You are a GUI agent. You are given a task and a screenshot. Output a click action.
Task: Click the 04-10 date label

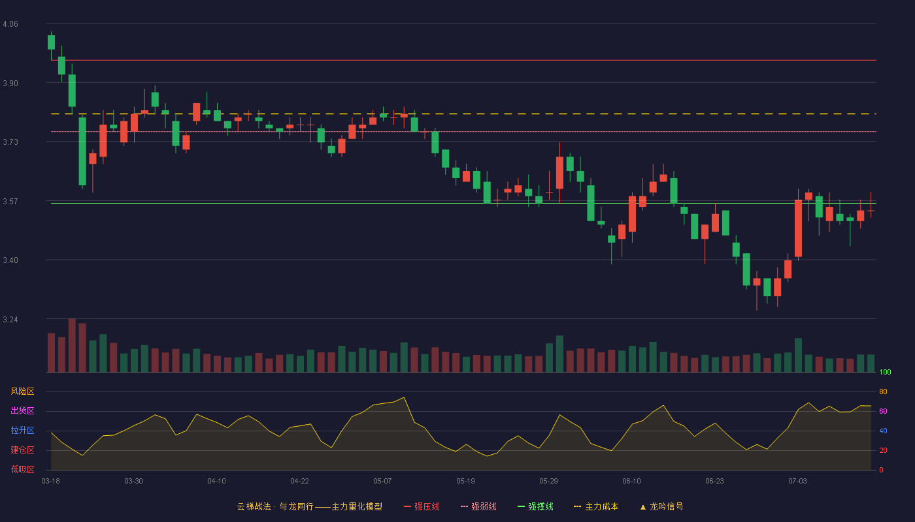(x=216, y=481)
